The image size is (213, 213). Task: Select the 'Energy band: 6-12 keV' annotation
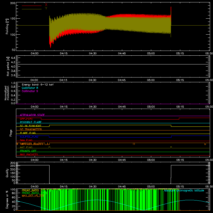click(38, 85)
